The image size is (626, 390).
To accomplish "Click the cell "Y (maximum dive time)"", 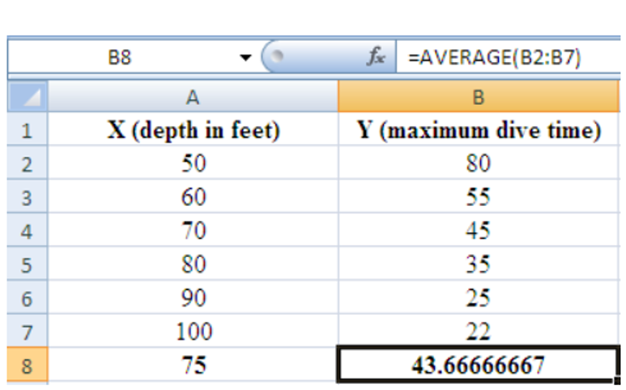I will click(x=478, y=131).
